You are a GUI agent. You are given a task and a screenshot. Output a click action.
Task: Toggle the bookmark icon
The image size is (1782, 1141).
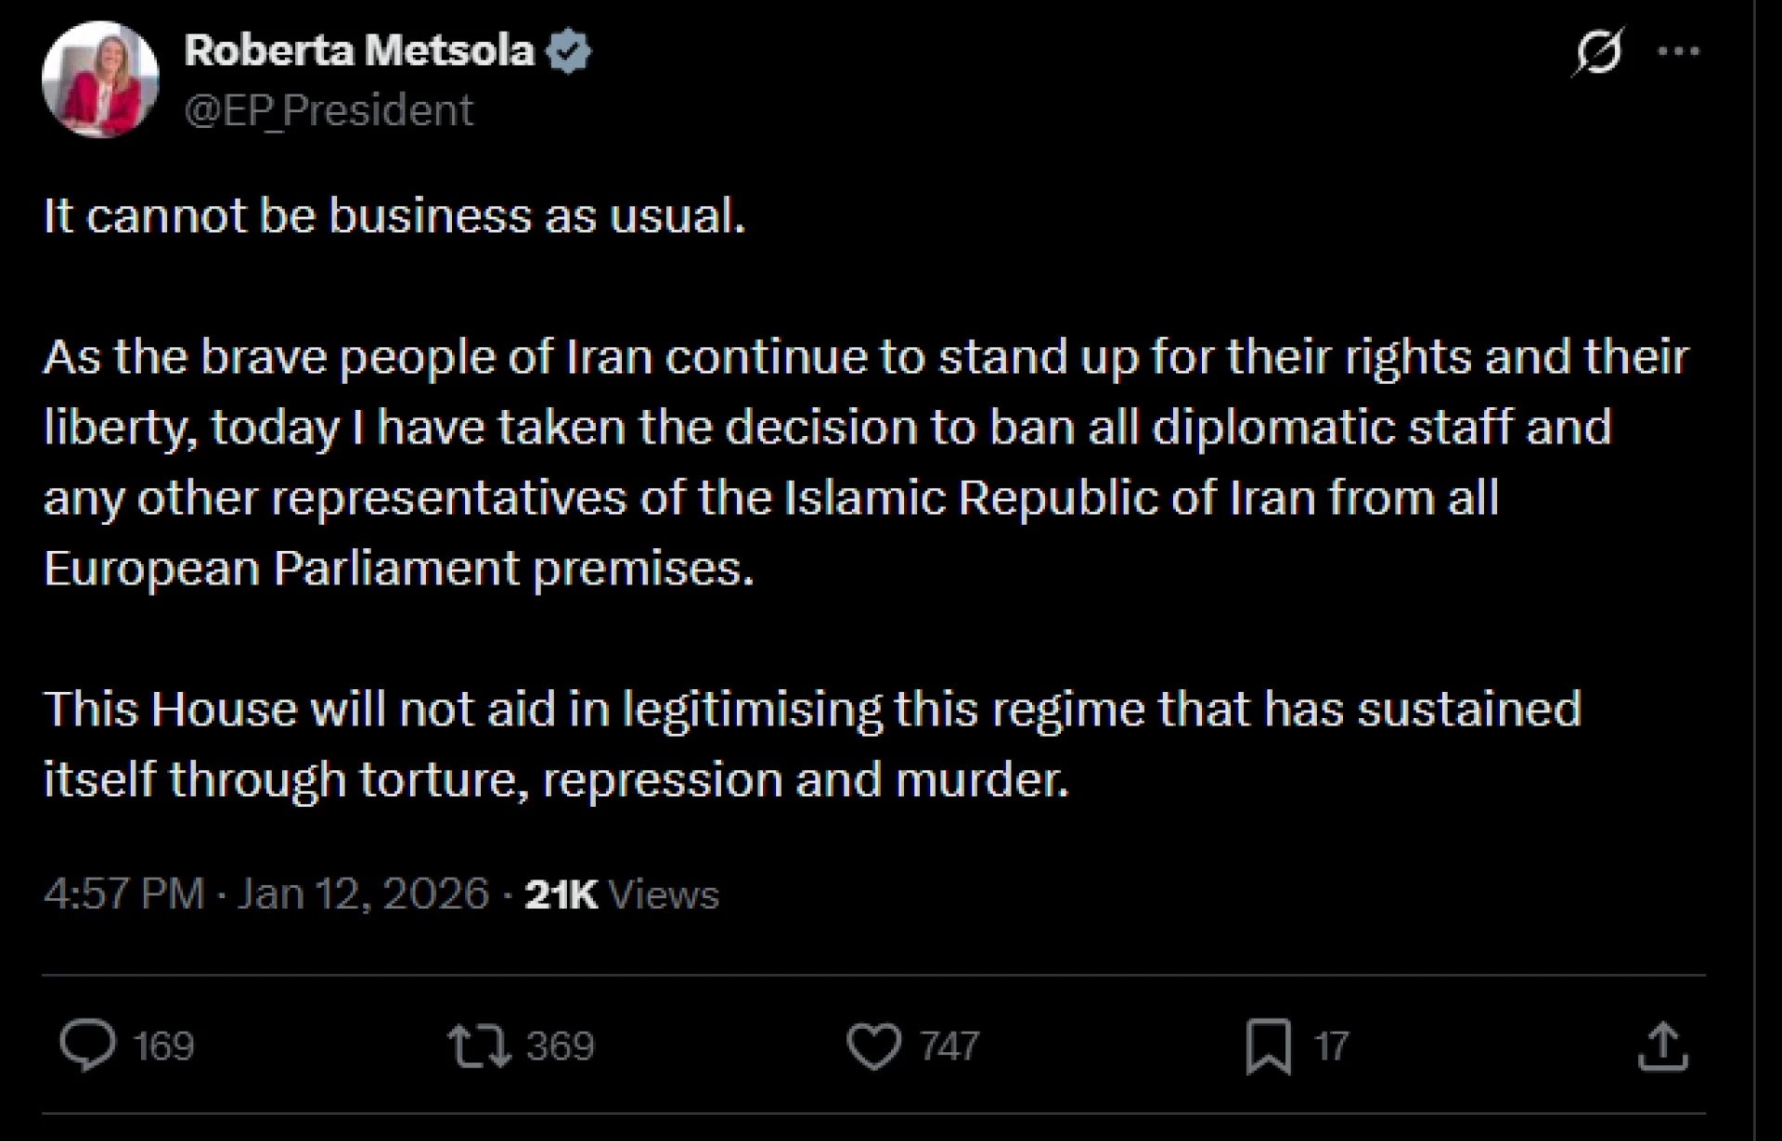[1268, 1045]
